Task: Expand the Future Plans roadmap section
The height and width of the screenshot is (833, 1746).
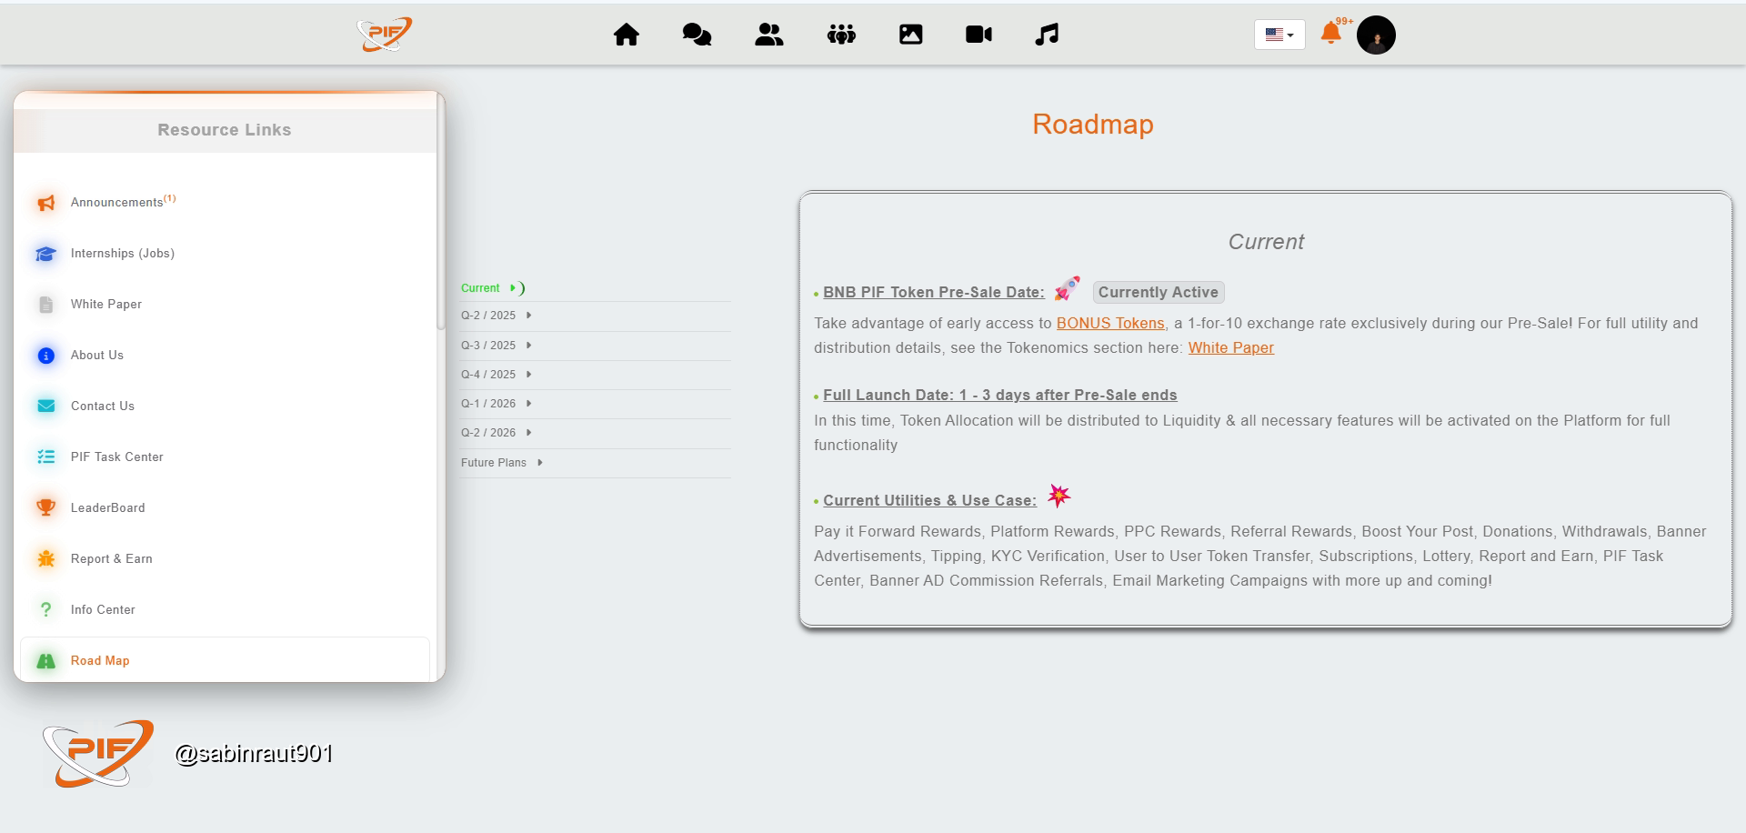Action: click(596, 463)
